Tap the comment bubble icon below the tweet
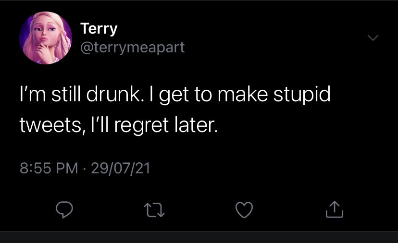The height and width of the screenshot is (243, 398). click(x=64, y=210)
